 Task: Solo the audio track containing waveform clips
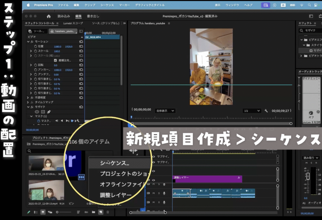click(159, 193)
